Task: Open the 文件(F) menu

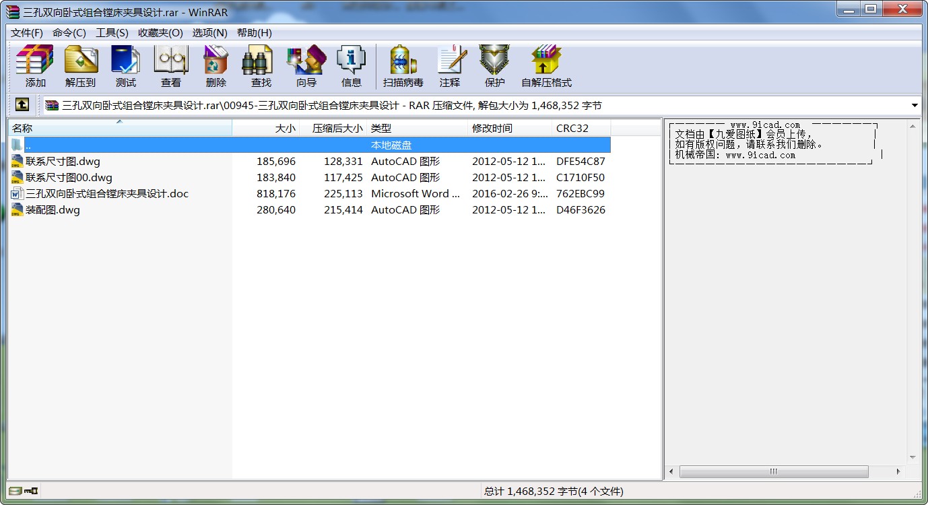Action: 27,33
